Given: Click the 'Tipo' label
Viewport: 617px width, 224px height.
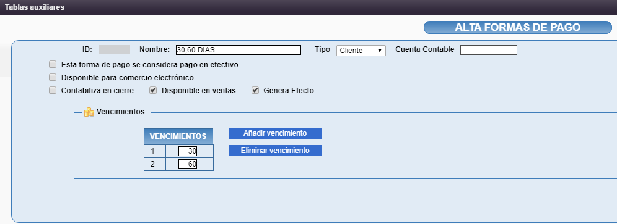Looking at the screenshot, I should (322, 49).
